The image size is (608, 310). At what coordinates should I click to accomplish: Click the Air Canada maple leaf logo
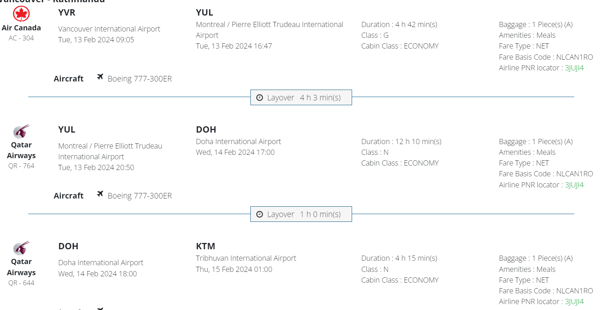(x=21, y=14)
